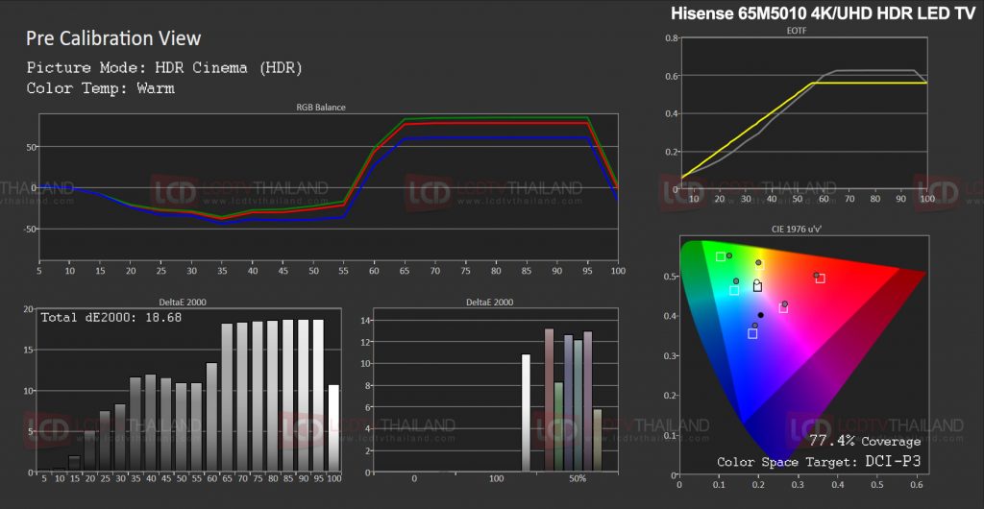This screenshot has width=984, height=509.
Task: Click the 100 bar in grayscale DeltaE chart
Action: click(333, 428)
